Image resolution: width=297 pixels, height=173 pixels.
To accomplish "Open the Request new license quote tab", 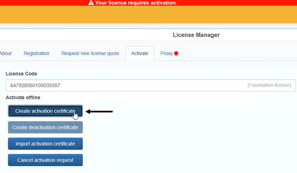I will pos(90,53).
